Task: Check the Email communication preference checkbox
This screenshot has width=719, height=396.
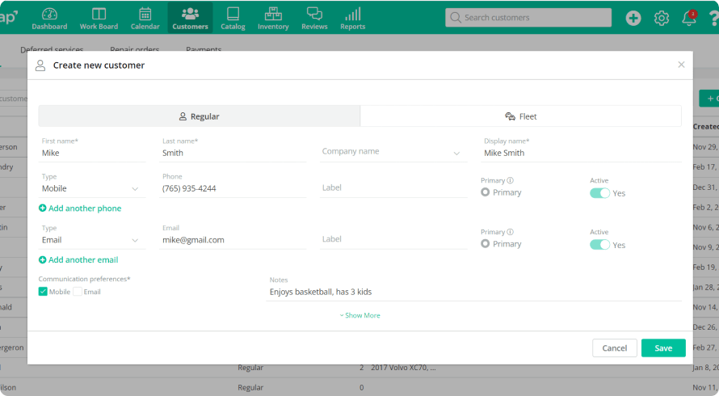Action: [x=78, y=292]
